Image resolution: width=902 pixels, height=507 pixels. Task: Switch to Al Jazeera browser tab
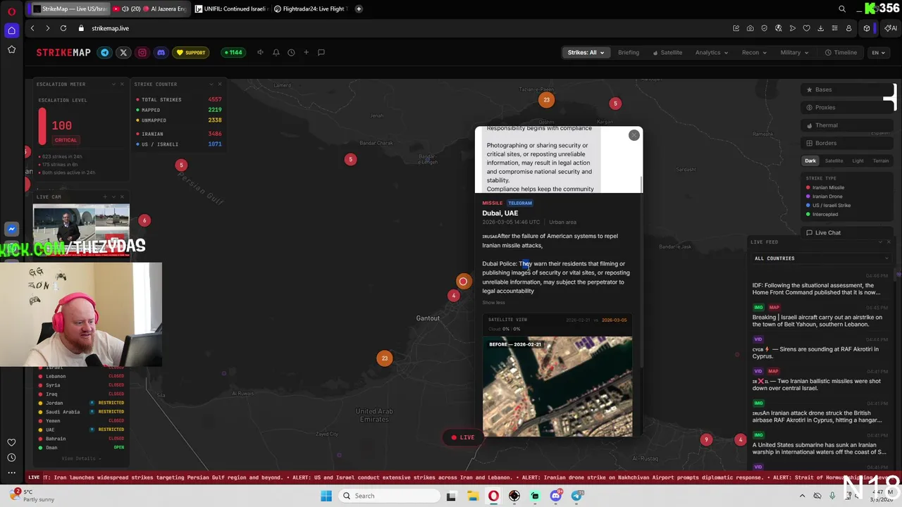click(149, 8)
